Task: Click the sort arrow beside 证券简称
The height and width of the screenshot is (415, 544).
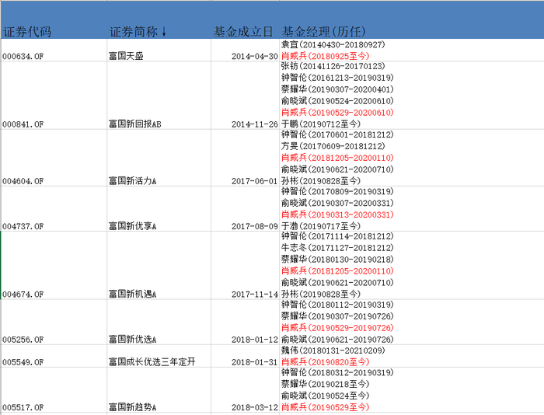Action: (x=164, y=32)
